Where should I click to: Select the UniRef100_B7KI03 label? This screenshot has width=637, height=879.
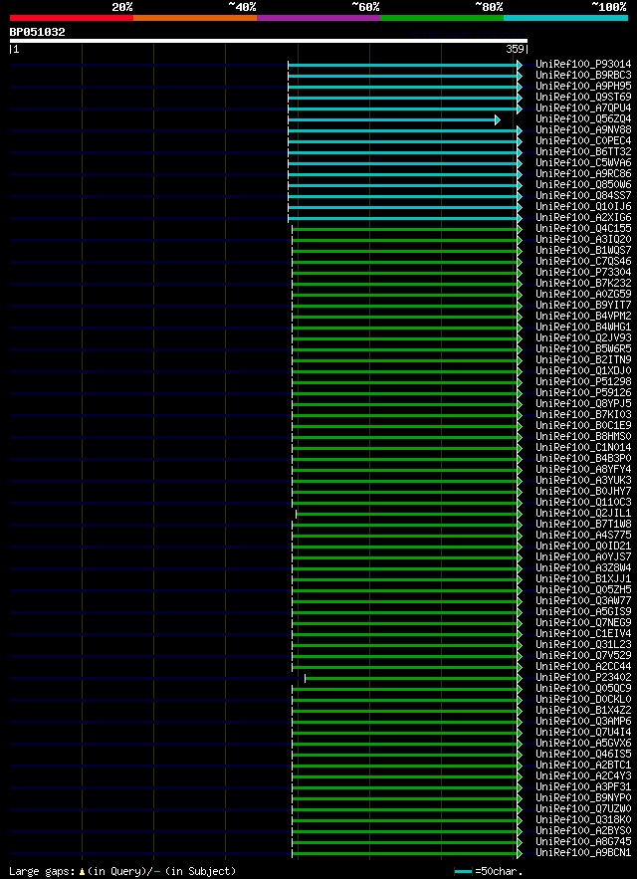click(583, 415)
